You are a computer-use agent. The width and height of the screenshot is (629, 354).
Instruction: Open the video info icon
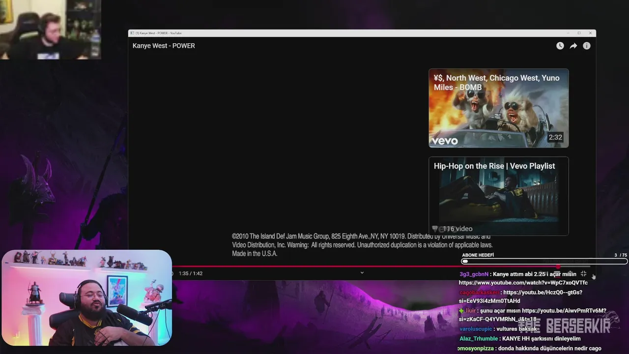[587, 46]
